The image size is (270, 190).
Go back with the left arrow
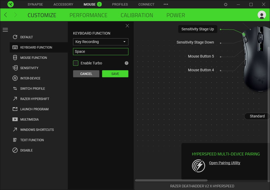[x=6, y=15]
